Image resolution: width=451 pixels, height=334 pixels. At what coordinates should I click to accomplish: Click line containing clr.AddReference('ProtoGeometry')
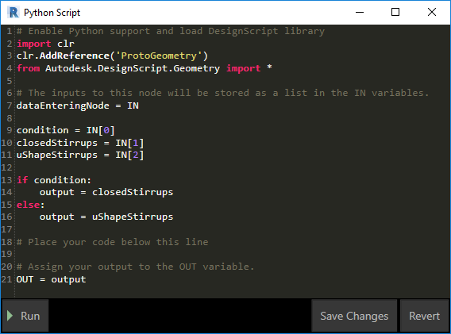pyautogui.click(x=112, y=56)
